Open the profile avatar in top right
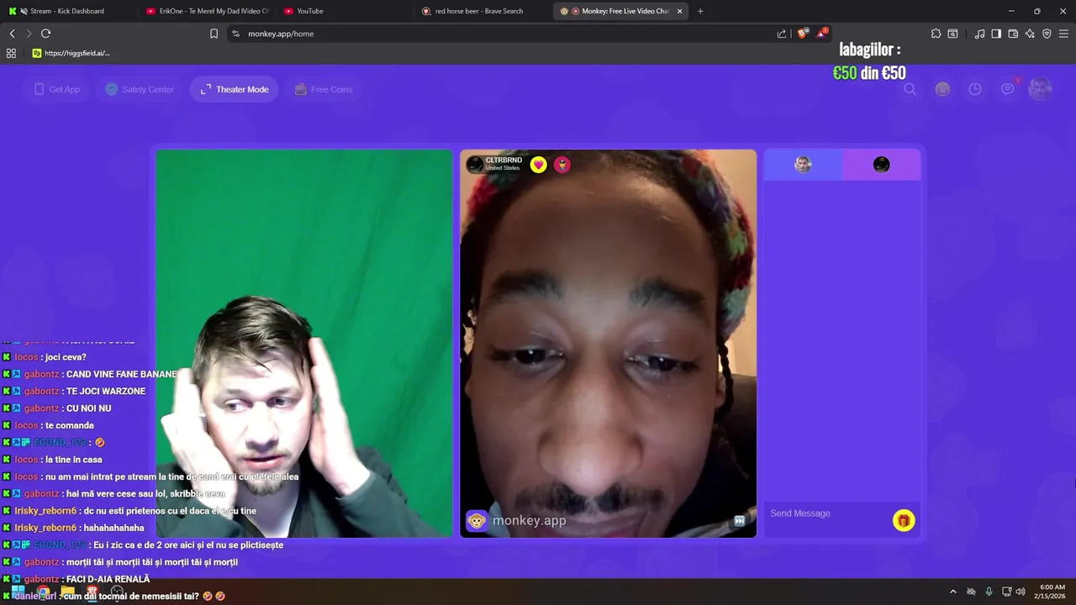This screenshot has width=1076, height=605. (x=1040, y=89)
